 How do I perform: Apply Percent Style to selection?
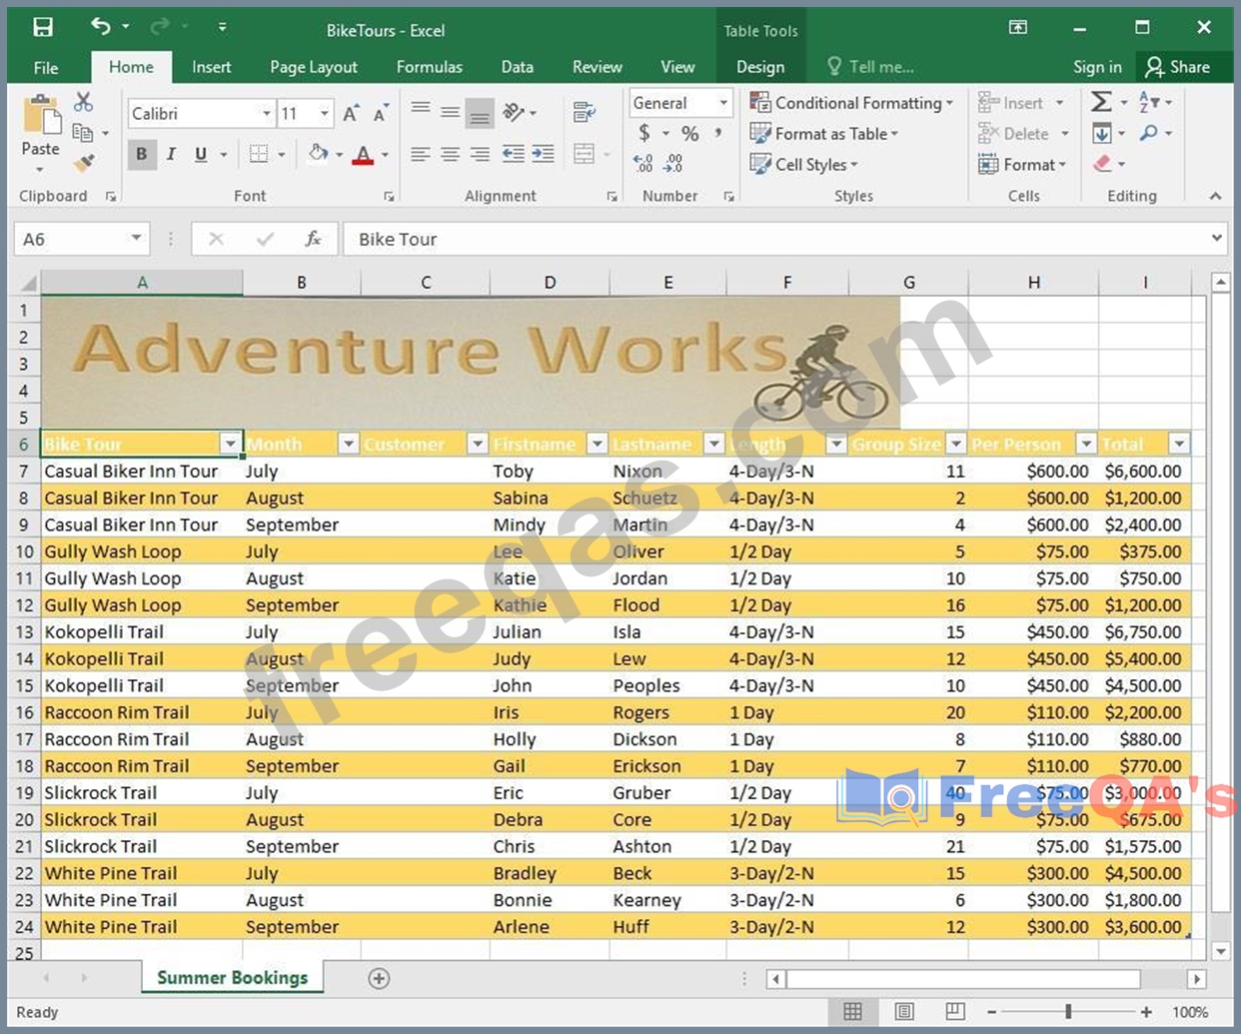click(689, 133)
